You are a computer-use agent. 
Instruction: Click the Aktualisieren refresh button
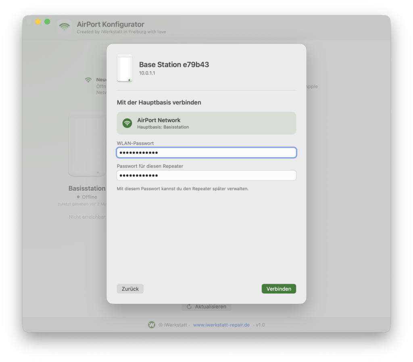pyautogui.click(x=206, y=307)
